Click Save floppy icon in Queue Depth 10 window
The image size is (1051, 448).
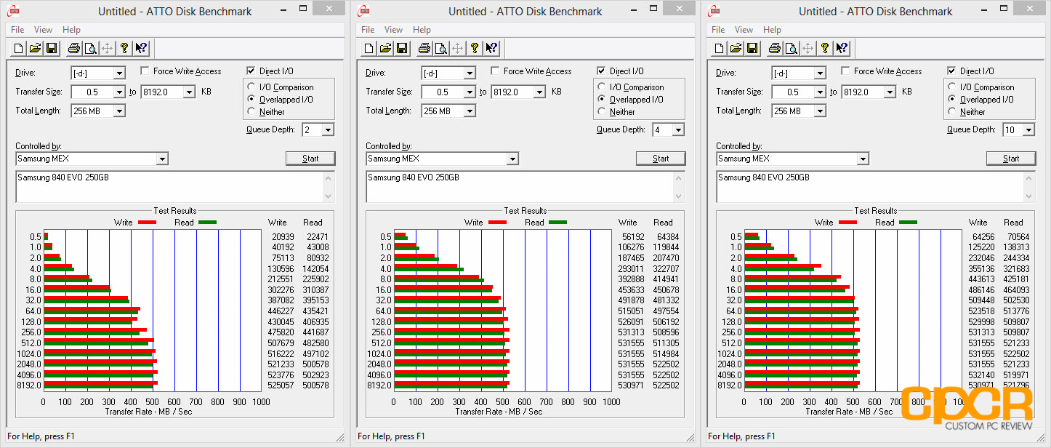(752, 49)
